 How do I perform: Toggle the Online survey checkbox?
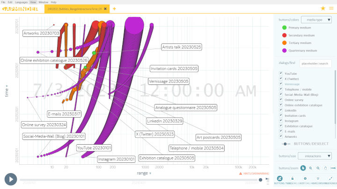(281, 100)
